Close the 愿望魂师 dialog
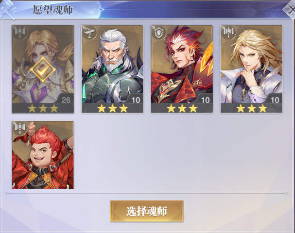The width and height of the screenshot is (295, 233). [x=290, y=10]
